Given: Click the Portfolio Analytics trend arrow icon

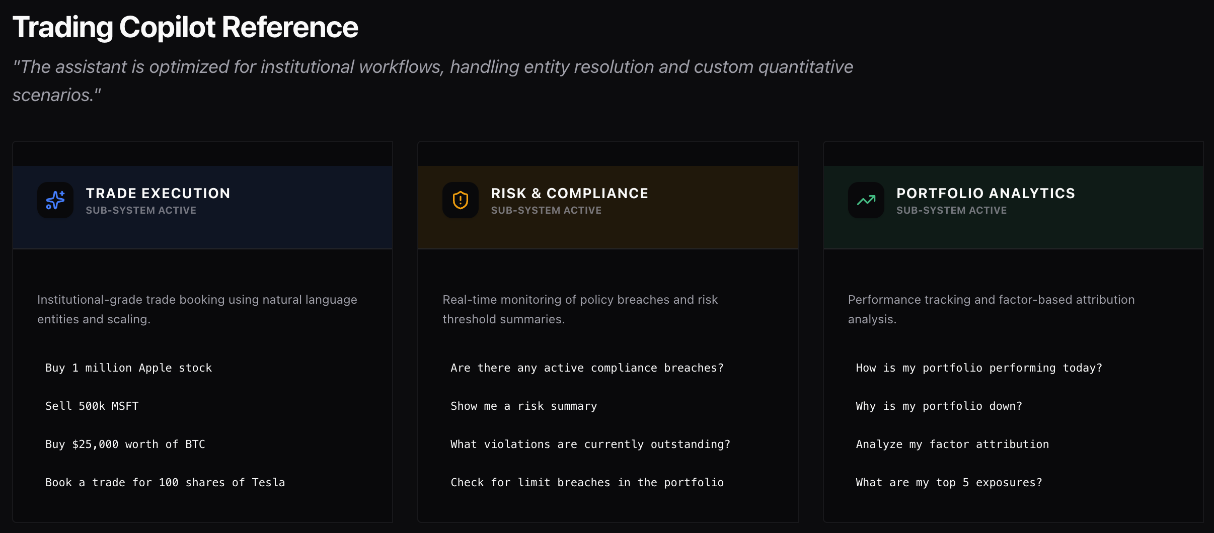Looking at the screenshot, I should (x=866, y=200).
